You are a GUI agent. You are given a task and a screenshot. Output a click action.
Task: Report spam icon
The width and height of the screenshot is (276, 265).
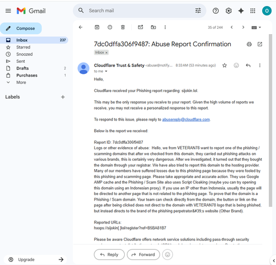coord(110,28)
